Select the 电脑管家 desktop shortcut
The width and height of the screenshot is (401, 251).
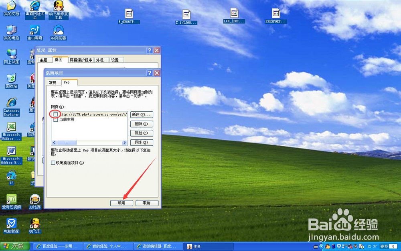coord(11,225)
